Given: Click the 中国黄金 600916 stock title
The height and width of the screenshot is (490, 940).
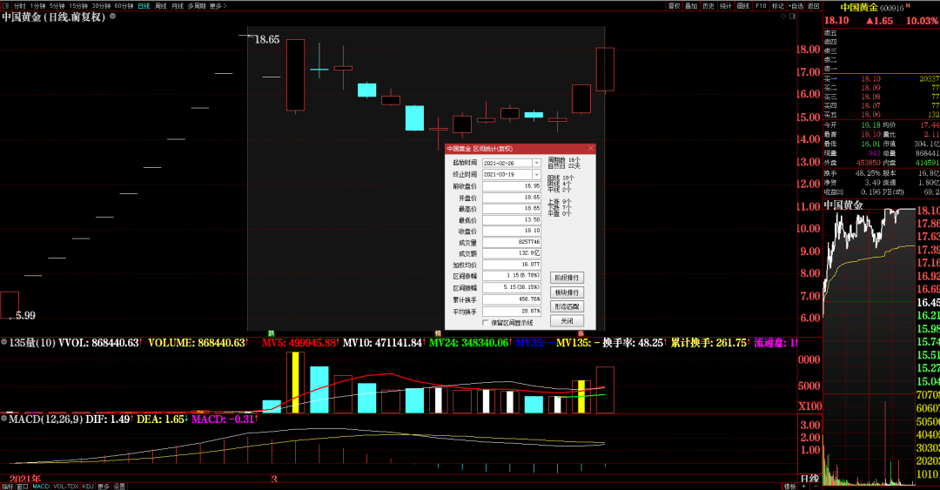Looking at the screenshot, I should coord(874,7).
